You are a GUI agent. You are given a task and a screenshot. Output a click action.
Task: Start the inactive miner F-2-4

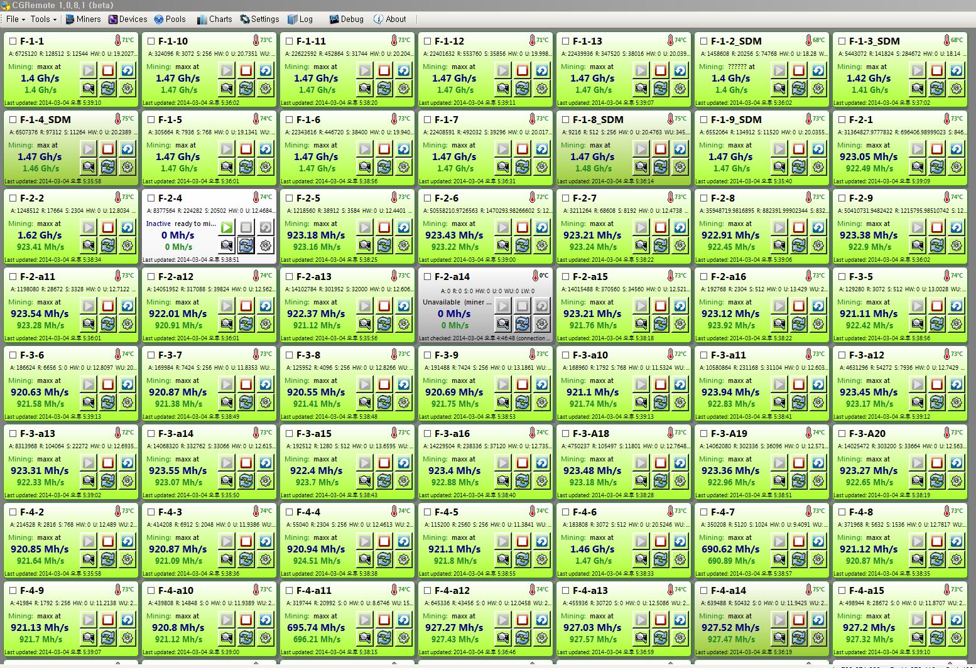tap(227, 227)
